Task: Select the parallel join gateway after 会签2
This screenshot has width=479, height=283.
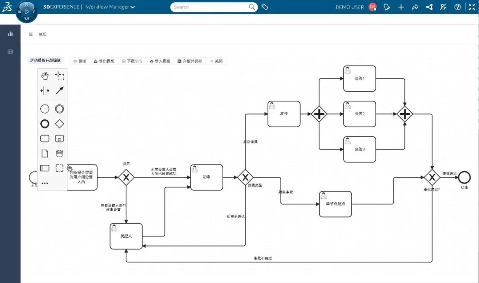Action: coord(405,114)
